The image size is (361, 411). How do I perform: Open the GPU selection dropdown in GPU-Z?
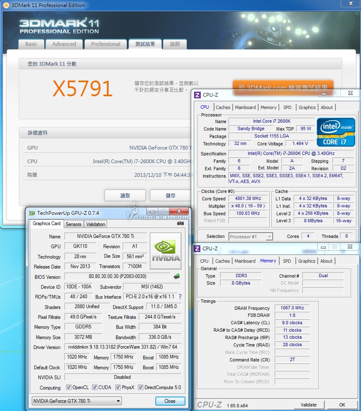pyautogui.click(x=77, y=401)
